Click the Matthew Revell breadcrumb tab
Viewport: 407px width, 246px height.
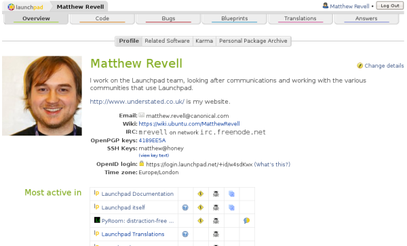[80, 7]
